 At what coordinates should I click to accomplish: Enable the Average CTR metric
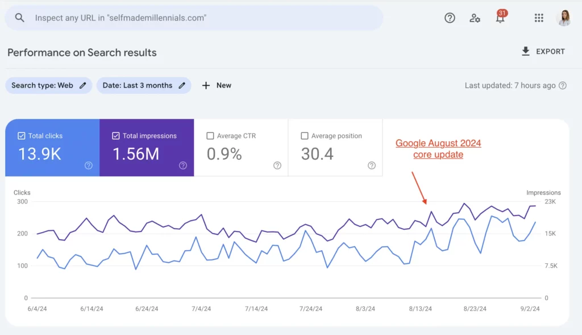pyautogui.click(x=211, y=136)
